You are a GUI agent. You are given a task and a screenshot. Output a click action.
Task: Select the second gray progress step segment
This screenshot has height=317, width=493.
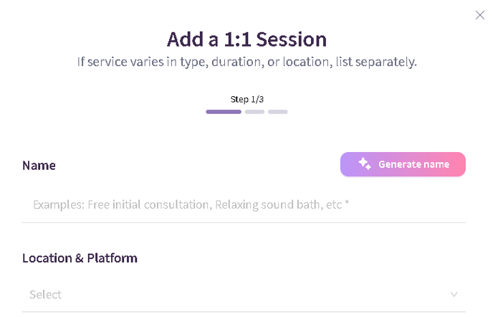(x=254, y=112)
